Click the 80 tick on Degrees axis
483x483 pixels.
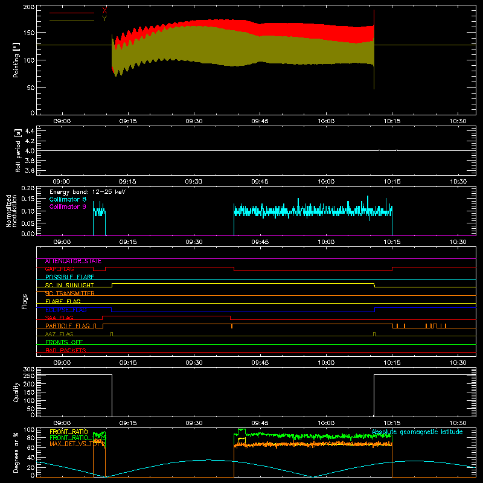[x=31, y=438]
